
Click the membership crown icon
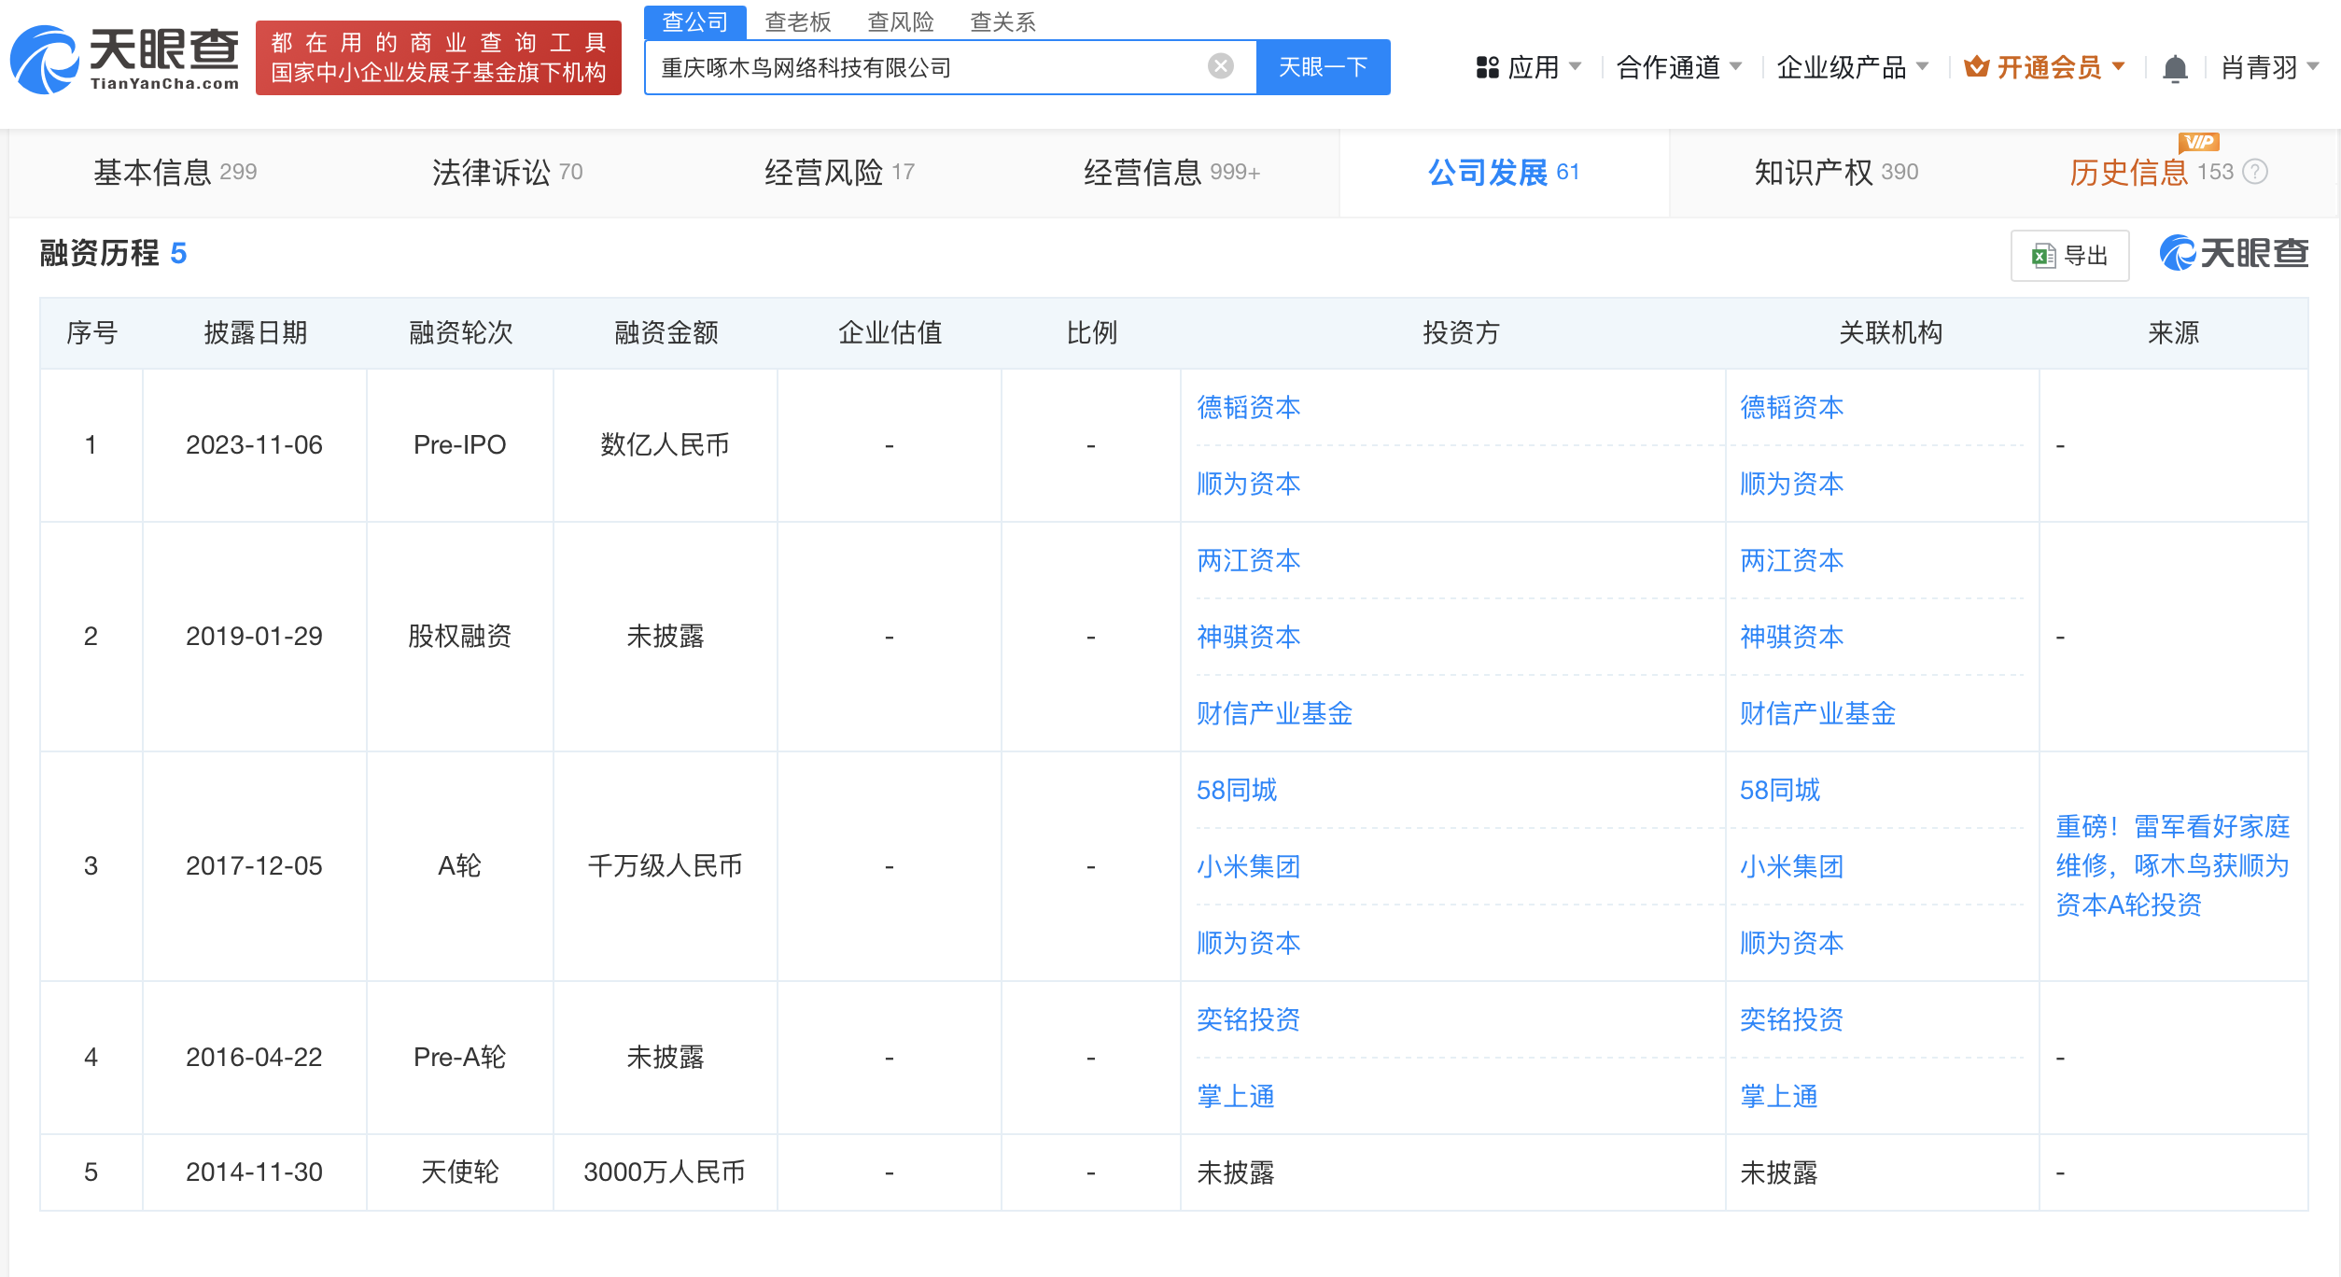coord(1975,67)
